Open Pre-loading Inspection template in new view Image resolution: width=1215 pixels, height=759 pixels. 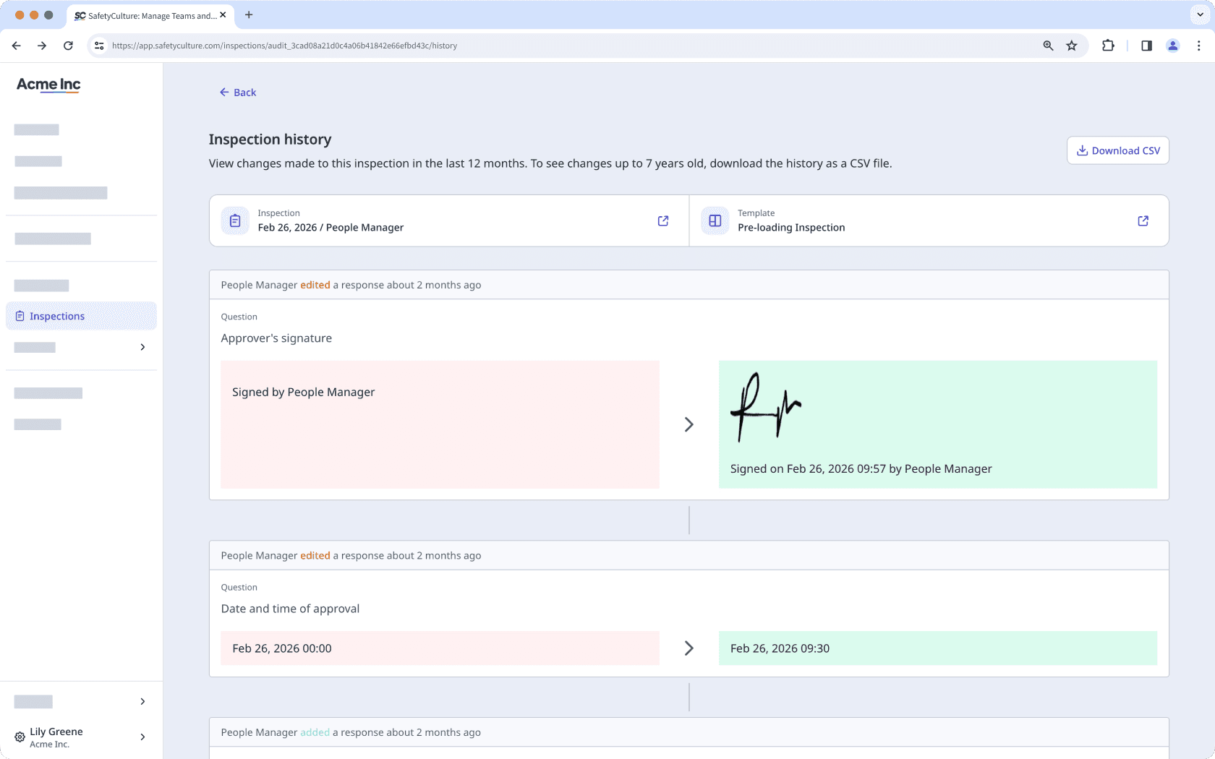(1143, 221)
